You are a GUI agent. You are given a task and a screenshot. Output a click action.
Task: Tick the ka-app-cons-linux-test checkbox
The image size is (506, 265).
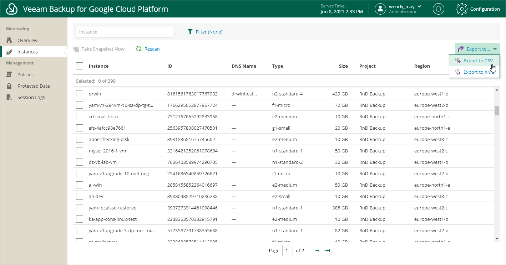[x=80, y=219]
